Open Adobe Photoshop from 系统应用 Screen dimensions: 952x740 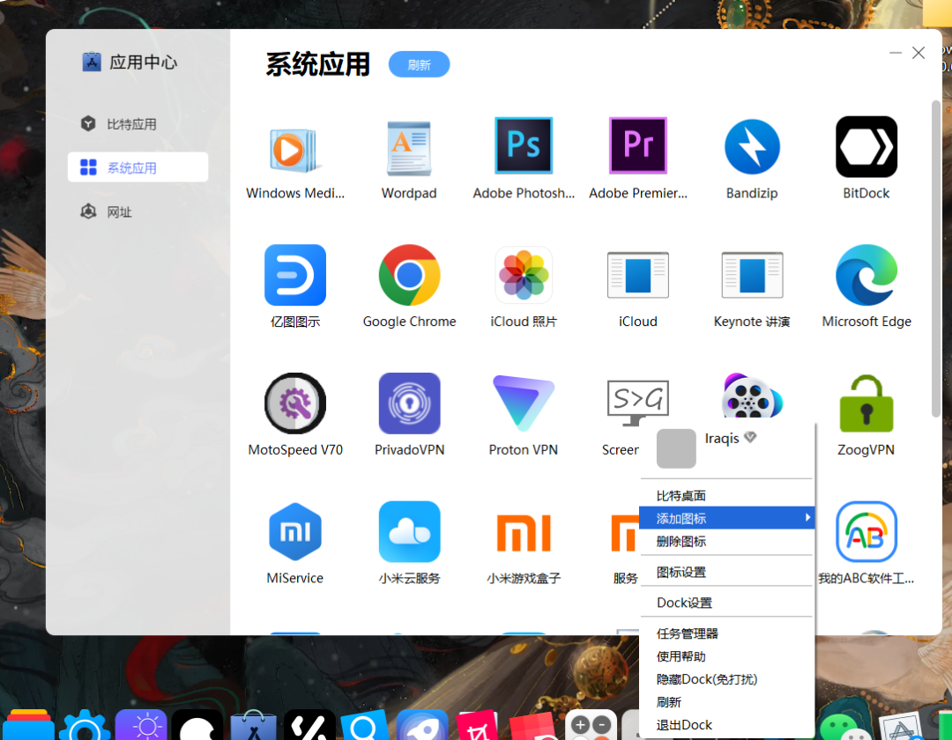coord(524,145)
